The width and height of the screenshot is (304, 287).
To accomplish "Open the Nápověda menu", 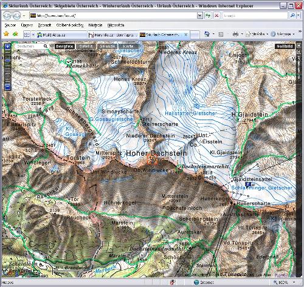I will 116,25.
